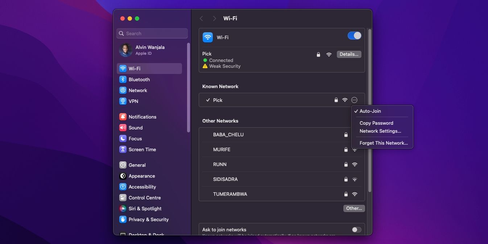Viewport: 488px width, 244px height.
Task: Open the options menu for the Pick network
Action: point(354,100)
